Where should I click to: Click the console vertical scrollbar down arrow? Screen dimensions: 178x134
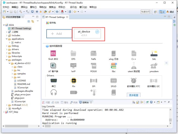[170, 123]
